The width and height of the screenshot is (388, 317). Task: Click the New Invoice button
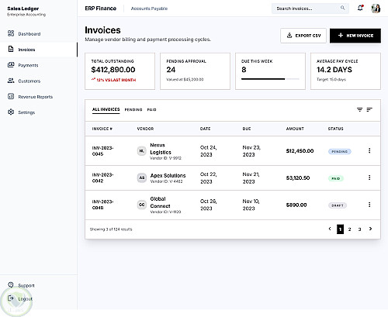tap(355, 36)
